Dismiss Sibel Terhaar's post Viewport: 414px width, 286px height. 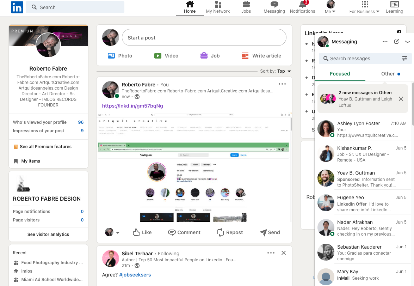(x=284, y=253)
